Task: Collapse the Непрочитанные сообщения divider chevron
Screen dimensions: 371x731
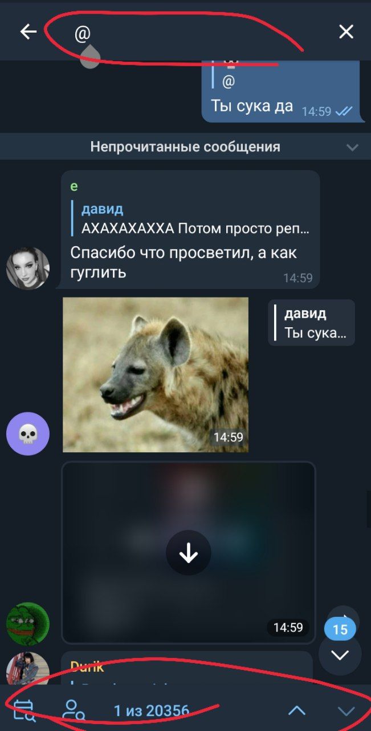Action: click(352, 147)
